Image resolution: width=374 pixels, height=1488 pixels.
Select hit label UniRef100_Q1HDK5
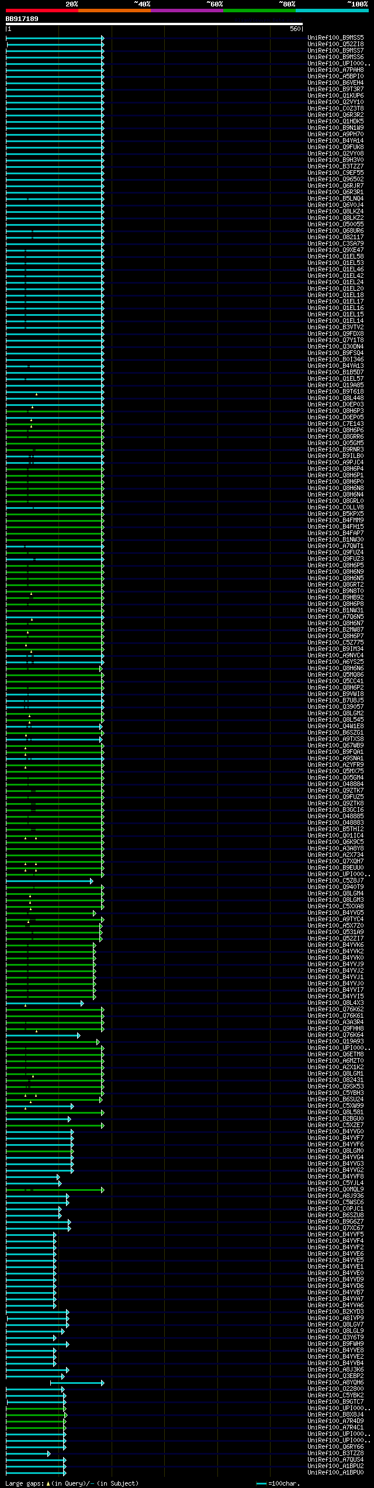coord(335,122)
